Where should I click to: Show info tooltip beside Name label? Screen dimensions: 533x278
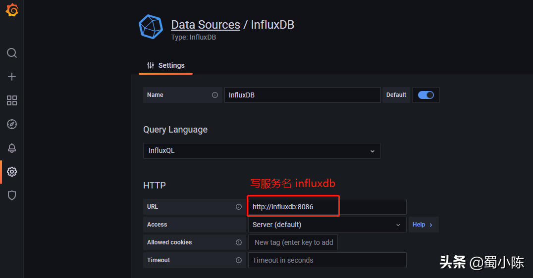(x=215, y=95)
